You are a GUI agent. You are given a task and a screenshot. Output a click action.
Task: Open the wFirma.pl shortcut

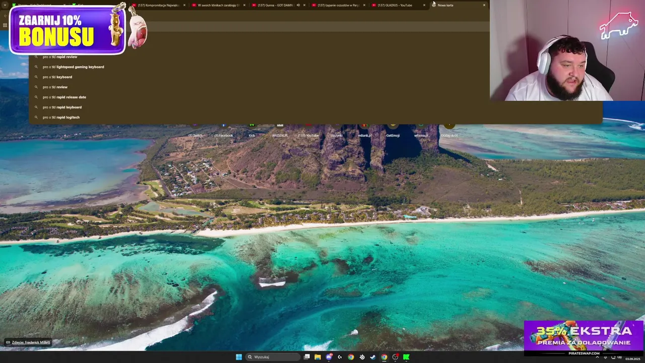point(421,131)
